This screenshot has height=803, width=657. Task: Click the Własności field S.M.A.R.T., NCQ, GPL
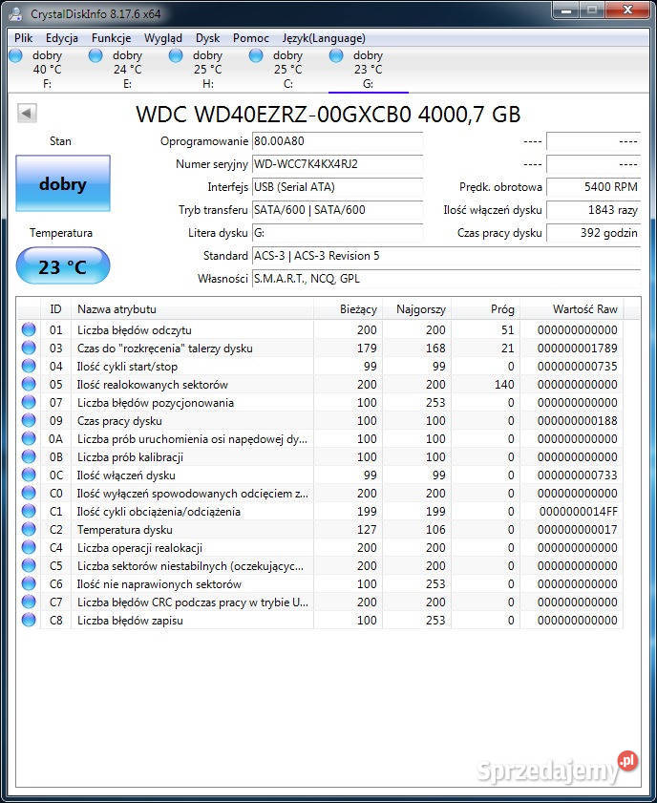[x=446, y=279]
